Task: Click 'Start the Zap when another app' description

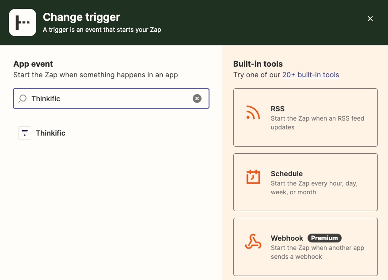Action: [x=317, y=252]
